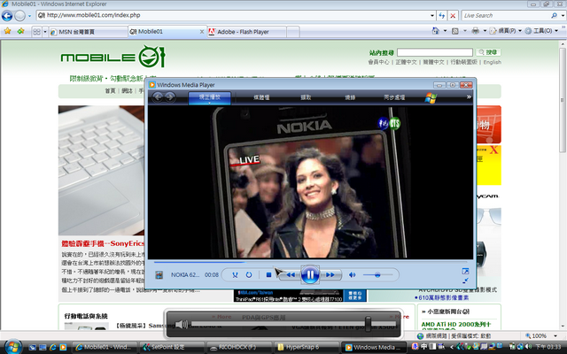Open the Windows Start orb
Viewport: 567px width, 354px height.
(12, 347)
